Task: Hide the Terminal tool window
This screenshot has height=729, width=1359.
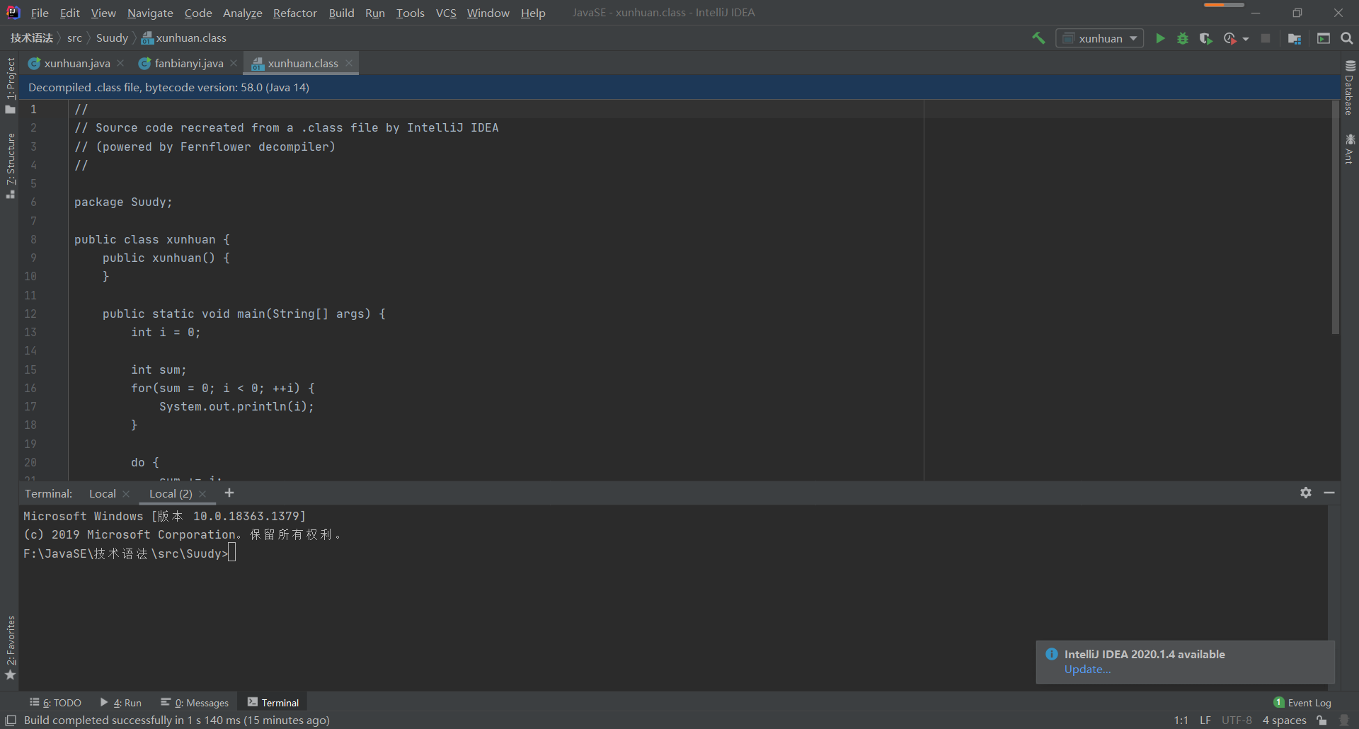Action: (x=1329, y=493)
